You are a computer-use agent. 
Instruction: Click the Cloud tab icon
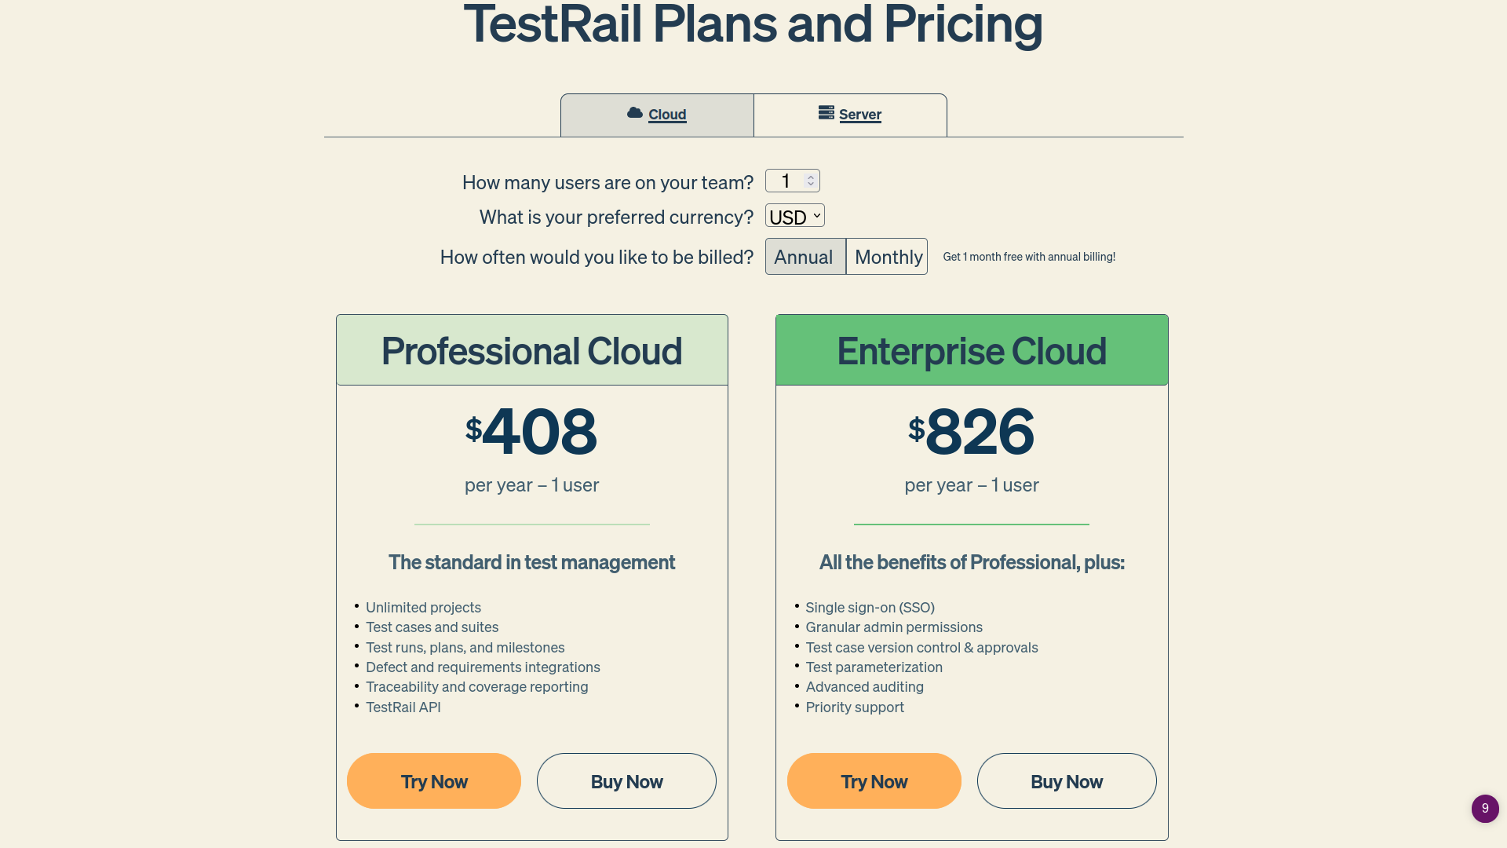click(636, 114)
